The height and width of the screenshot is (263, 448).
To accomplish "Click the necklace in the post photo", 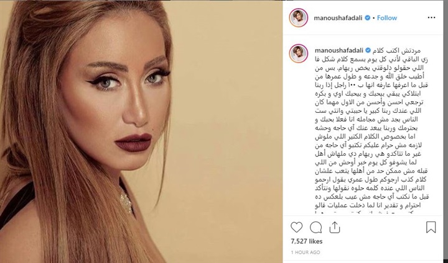I will [x=126, y=202].
